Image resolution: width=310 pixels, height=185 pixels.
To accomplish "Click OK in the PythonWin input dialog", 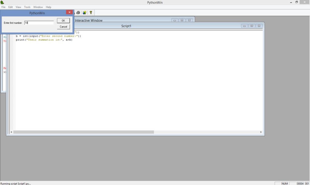I will tap(63, 21).
